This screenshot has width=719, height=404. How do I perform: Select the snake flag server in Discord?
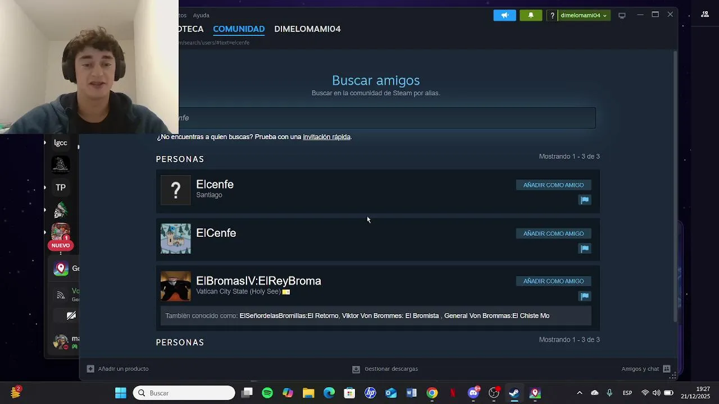point(61,165)
